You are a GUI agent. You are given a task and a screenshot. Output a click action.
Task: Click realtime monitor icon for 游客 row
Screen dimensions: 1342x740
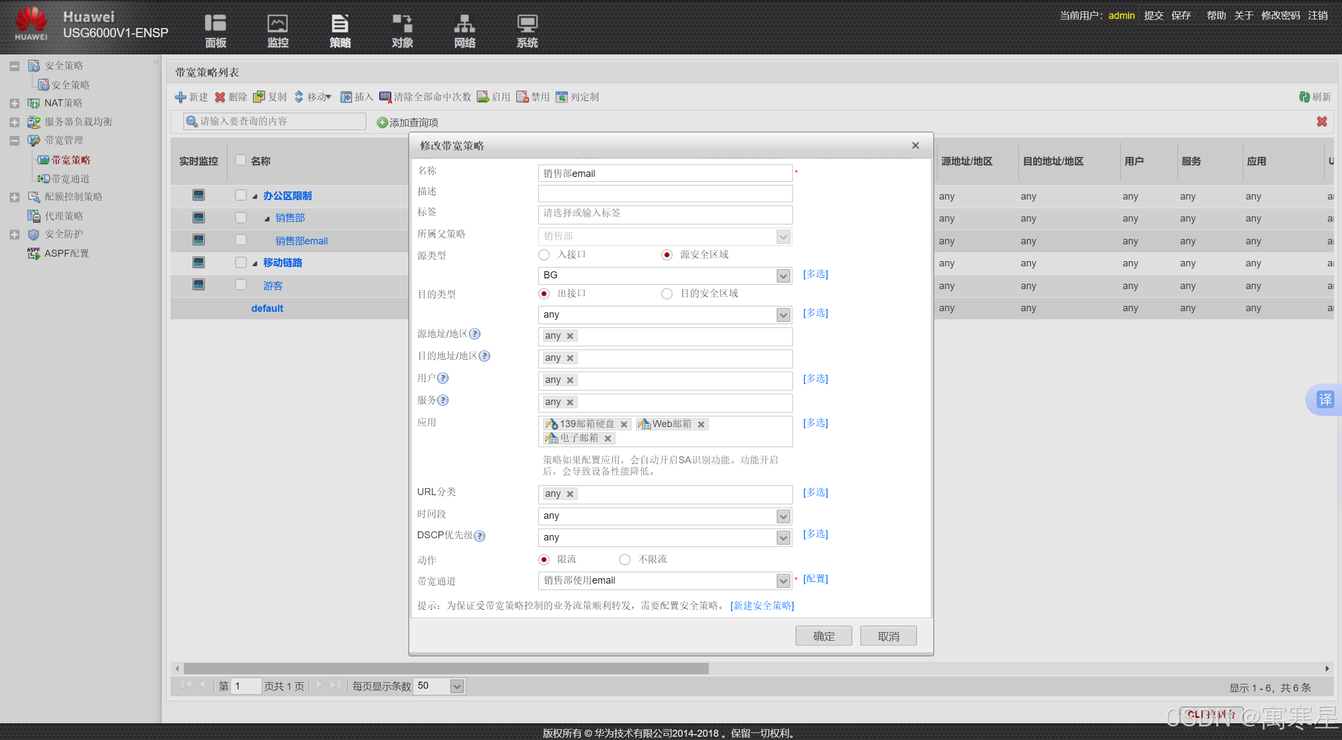pyautogui.click(x=198, y=284)
